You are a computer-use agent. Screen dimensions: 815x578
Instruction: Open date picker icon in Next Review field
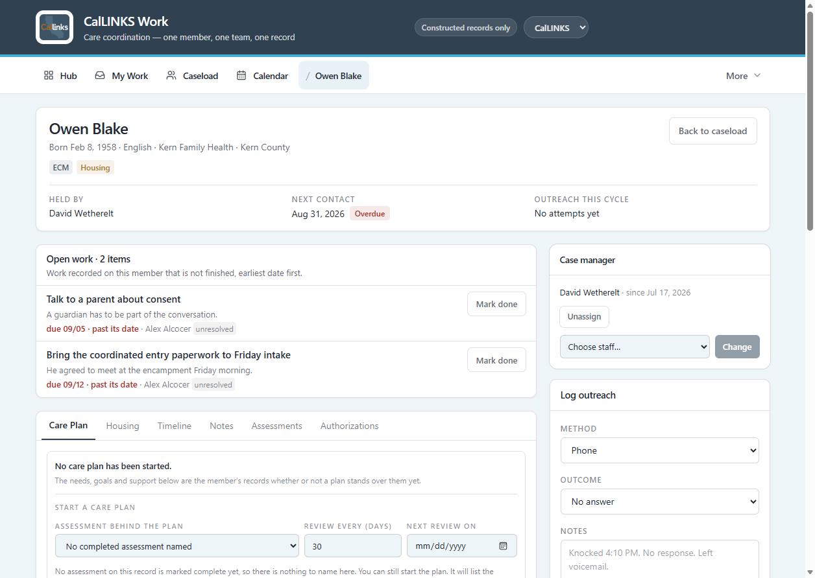(x=503, y=546)
